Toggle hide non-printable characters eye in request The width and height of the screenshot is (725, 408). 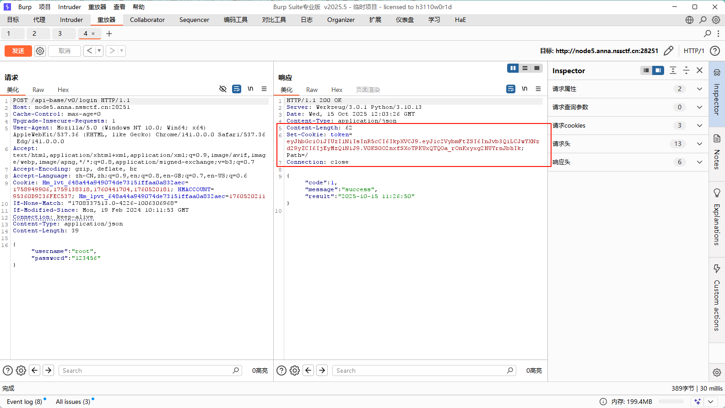tap(223, 89)
